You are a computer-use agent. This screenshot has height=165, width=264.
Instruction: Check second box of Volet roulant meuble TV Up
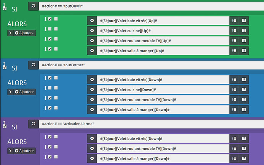[x=56, y=39]
